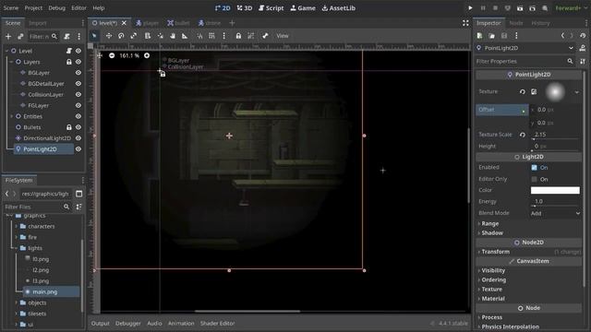The height and width of the screenshot is (332, 591).
Task: Expand the Visibility section
Action: 493,270
